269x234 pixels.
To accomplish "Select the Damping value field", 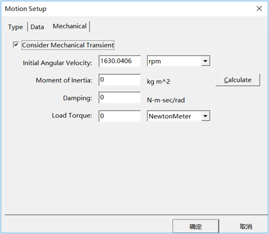I will tap(119, 97).
